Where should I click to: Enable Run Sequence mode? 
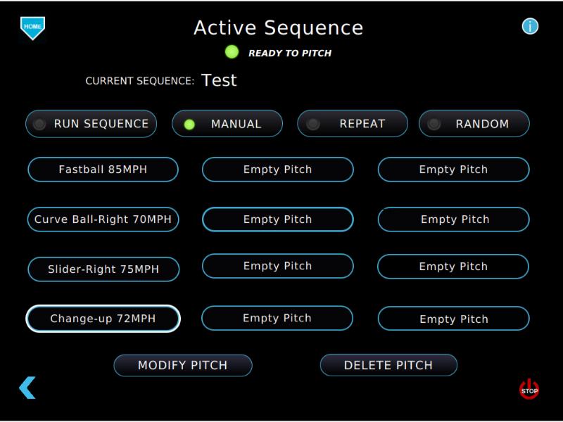91,124
